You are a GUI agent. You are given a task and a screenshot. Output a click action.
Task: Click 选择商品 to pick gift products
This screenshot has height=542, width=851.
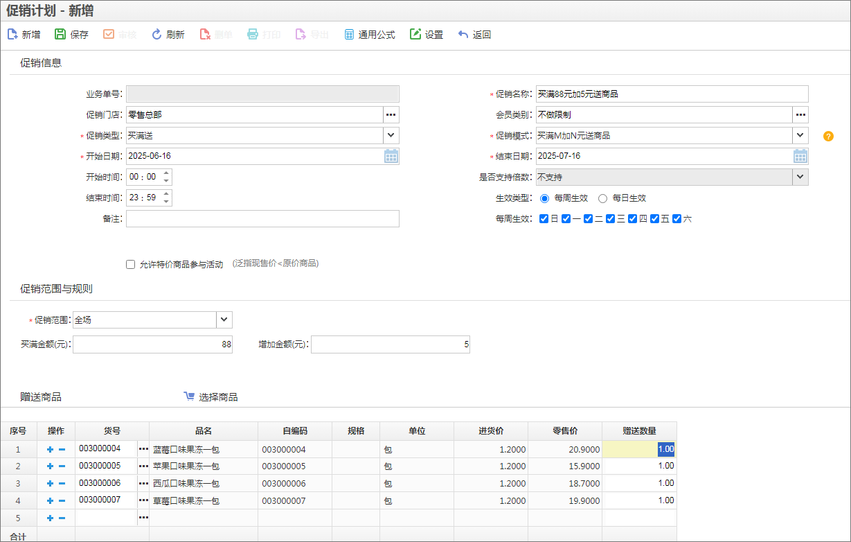coord(210,397)
